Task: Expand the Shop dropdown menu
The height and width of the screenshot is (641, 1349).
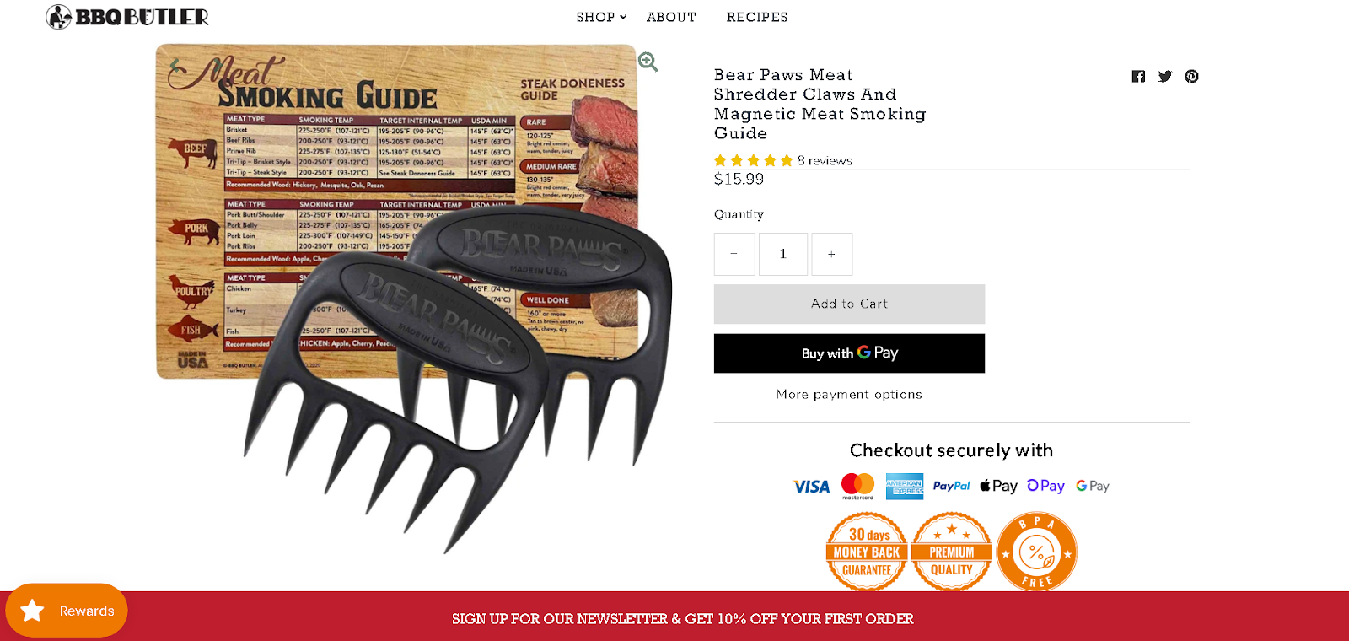Action: [601, 17]
